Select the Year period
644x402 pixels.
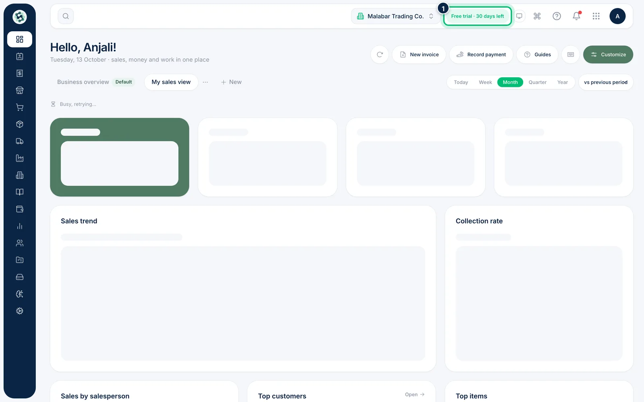563,82
